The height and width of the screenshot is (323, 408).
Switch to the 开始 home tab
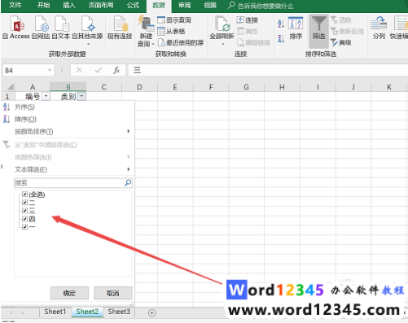click(x=43, y=5)
